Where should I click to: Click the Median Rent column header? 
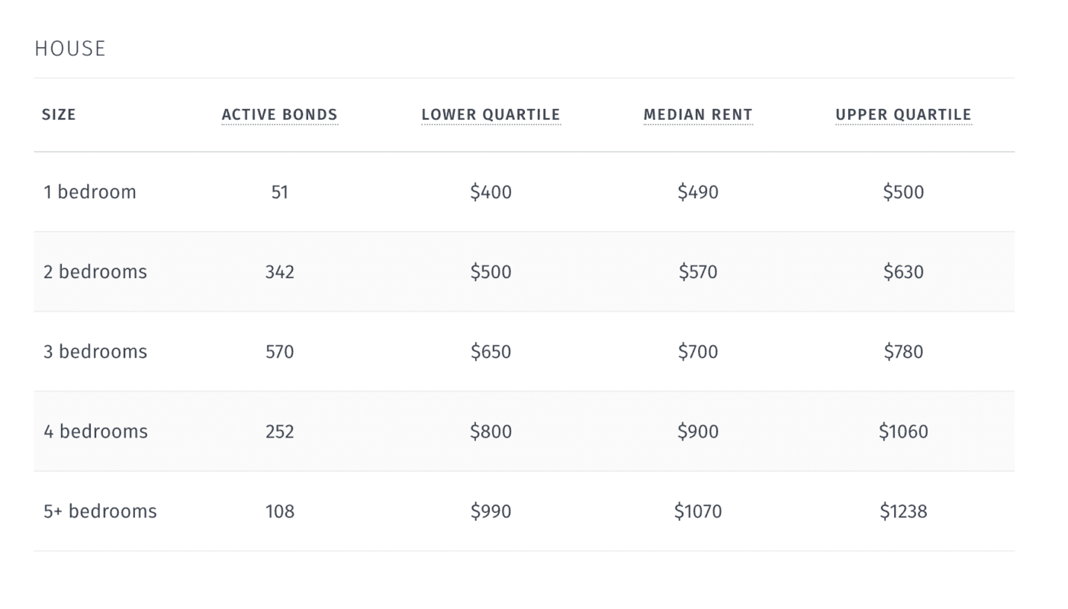pos(698,115)
